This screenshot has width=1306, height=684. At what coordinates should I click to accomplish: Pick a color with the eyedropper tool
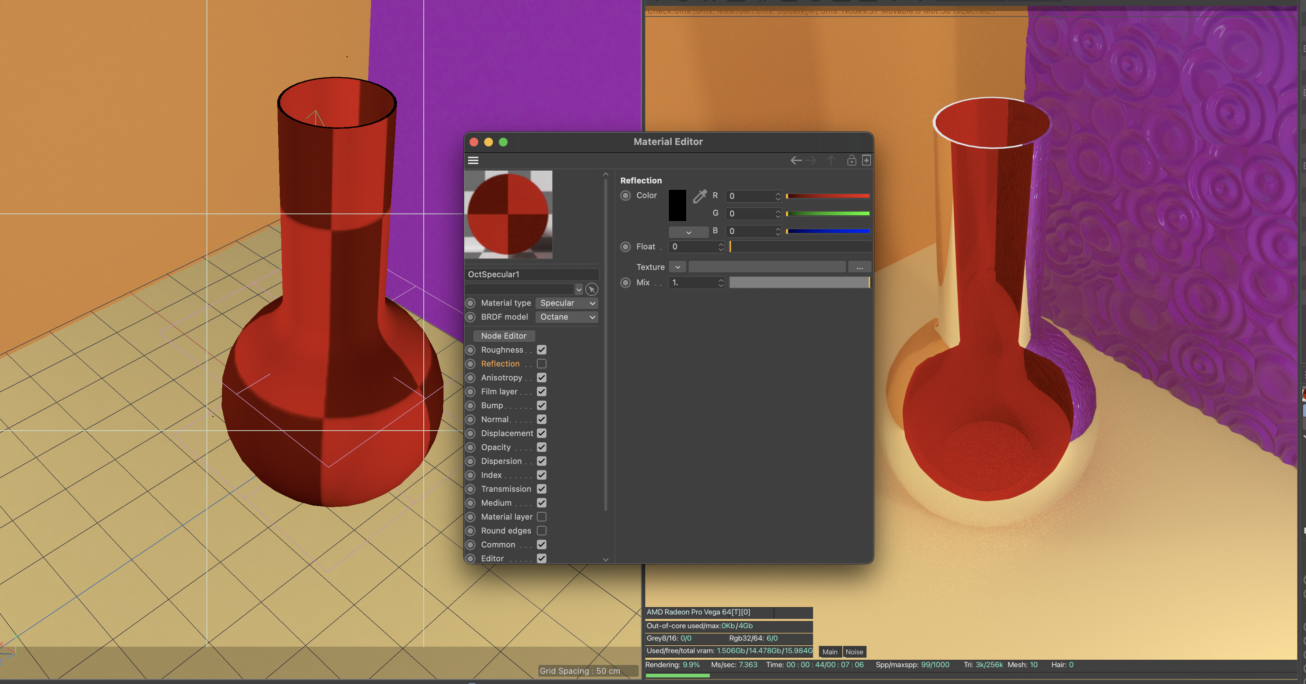pos(700,196)
